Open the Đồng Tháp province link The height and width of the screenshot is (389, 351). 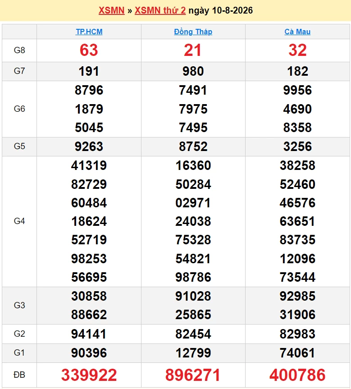tap(193, 32)
